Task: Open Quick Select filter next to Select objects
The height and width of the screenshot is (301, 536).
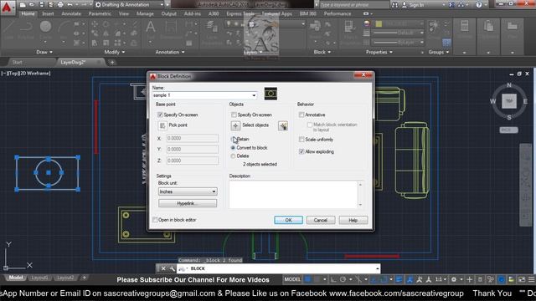Action: pyautogui.click(x=283, y=126)
